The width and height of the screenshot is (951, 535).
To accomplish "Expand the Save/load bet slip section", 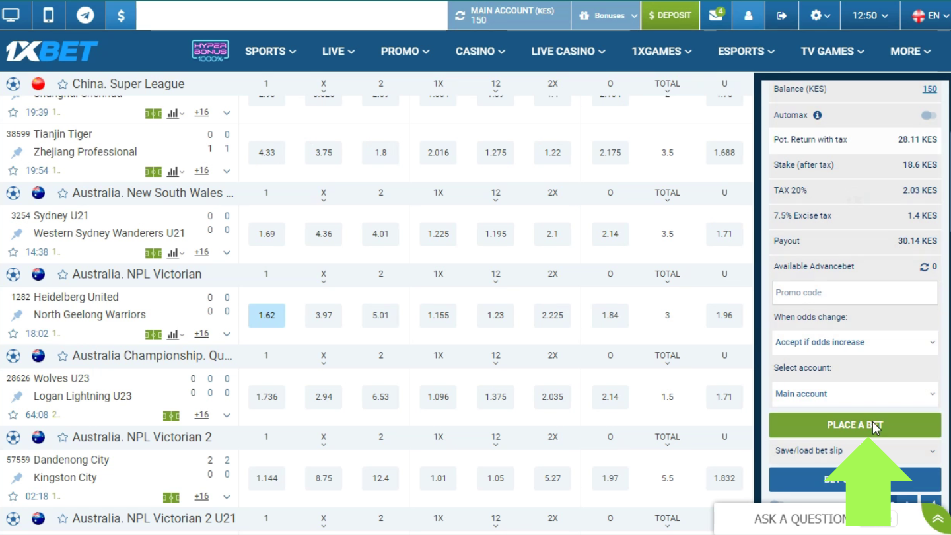I will [855, 451].
